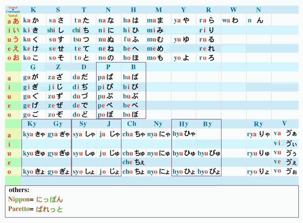Image resolution: width=303 pixels, height=223 pixels.
Task: Click the "shi し" syllable cell
Action: pyautogui.click(x=56, y=30)
